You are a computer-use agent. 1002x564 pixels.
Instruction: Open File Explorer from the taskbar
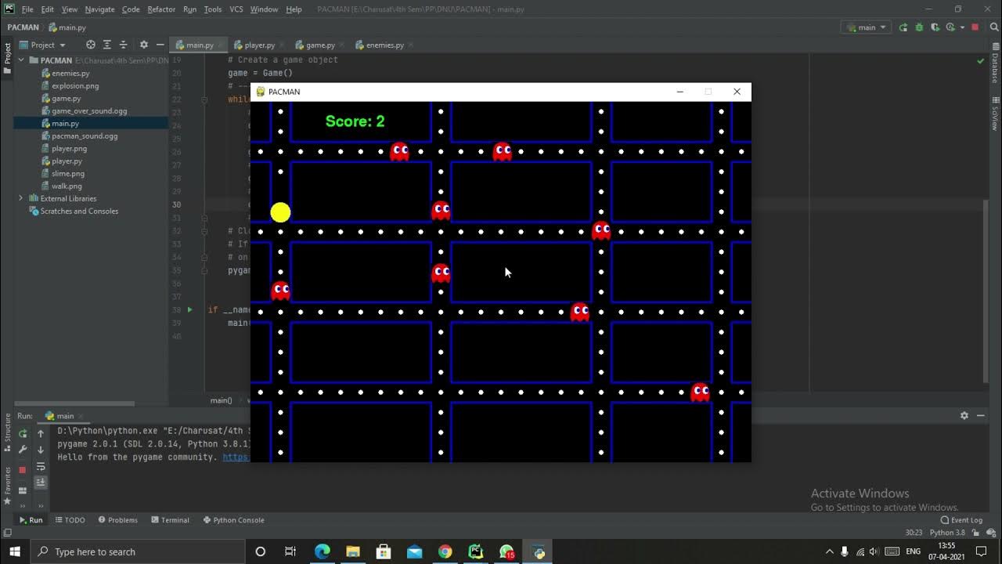[x=352, y=551]
